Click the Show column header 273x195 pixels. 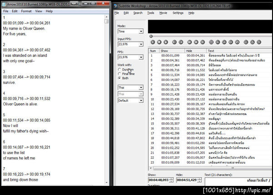pos(172,51)
